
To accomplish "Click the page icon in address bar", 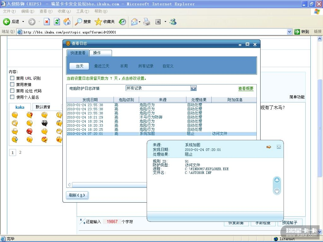I will (20, 32).
